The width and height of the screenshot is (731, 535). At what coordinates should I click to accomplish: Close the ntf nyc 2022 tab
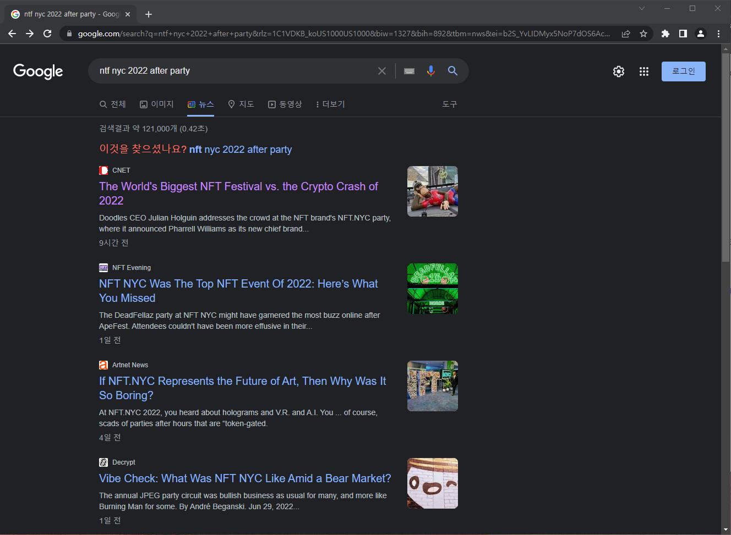[128, 14]
